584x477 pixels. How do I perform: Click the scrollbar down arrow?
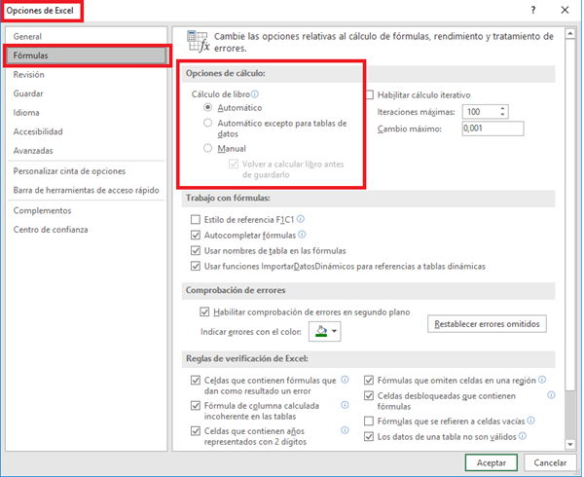[570, 444]
